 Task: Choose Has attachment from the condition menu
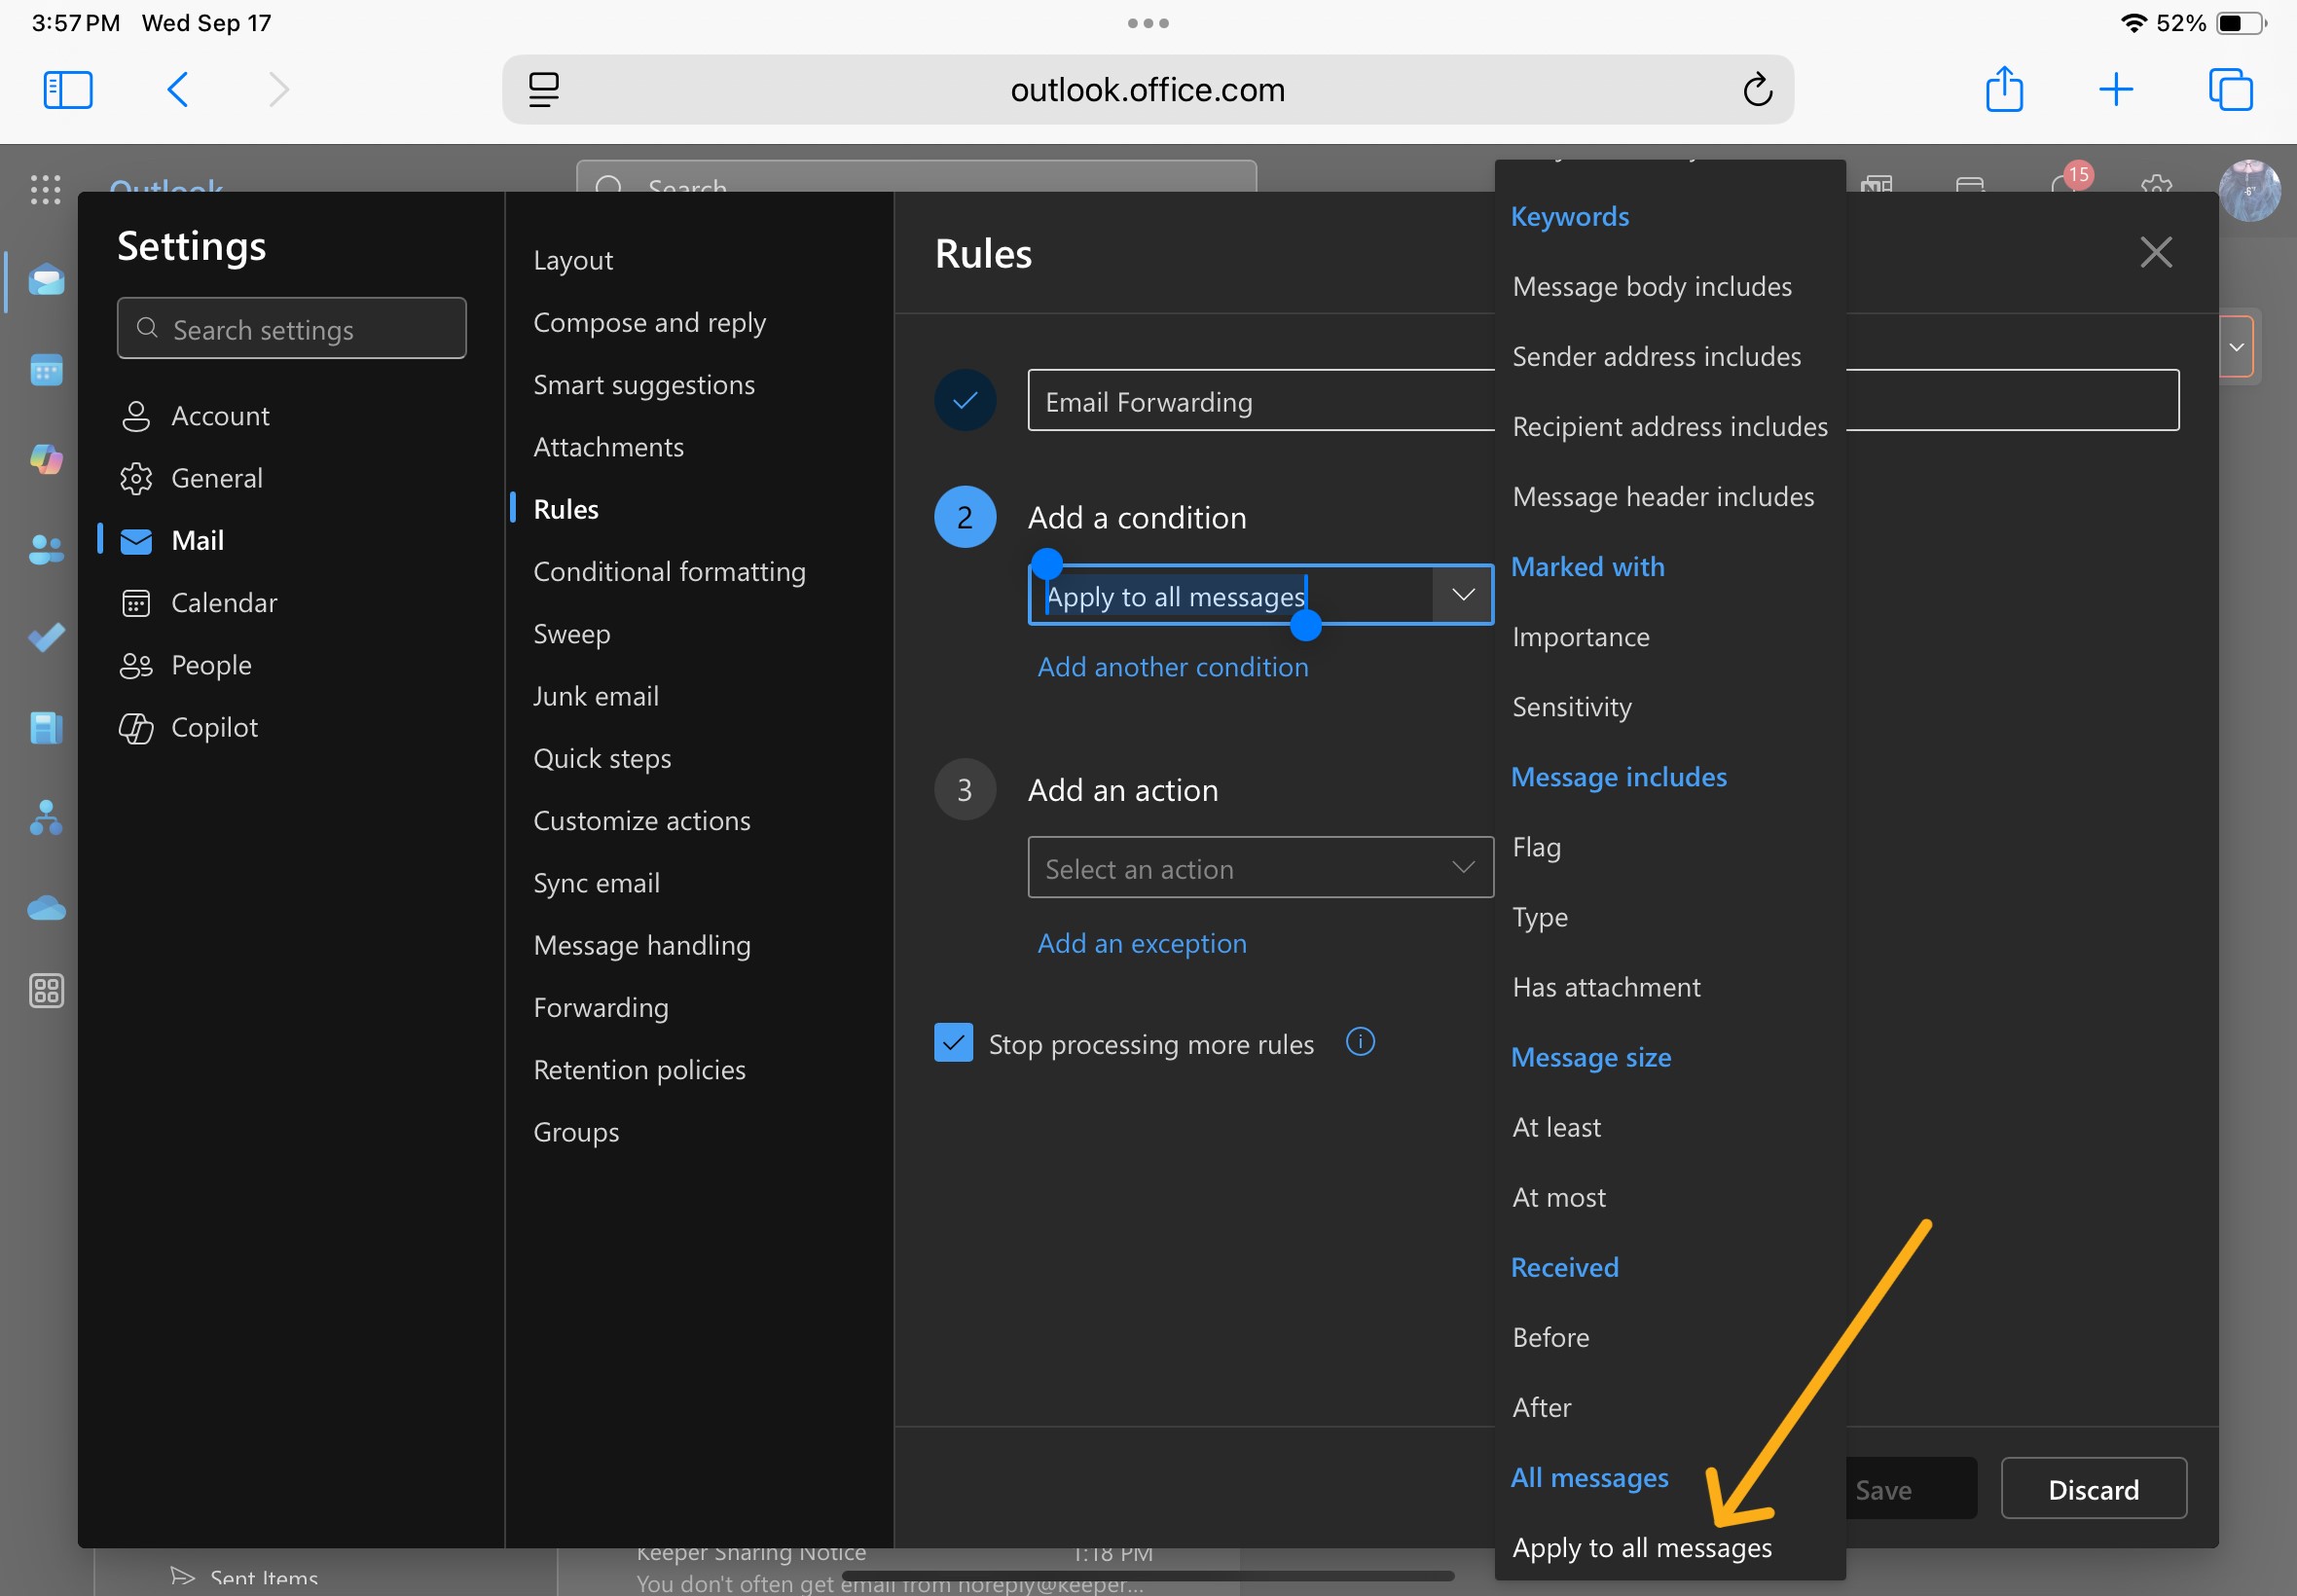(x=1606, y=986)
